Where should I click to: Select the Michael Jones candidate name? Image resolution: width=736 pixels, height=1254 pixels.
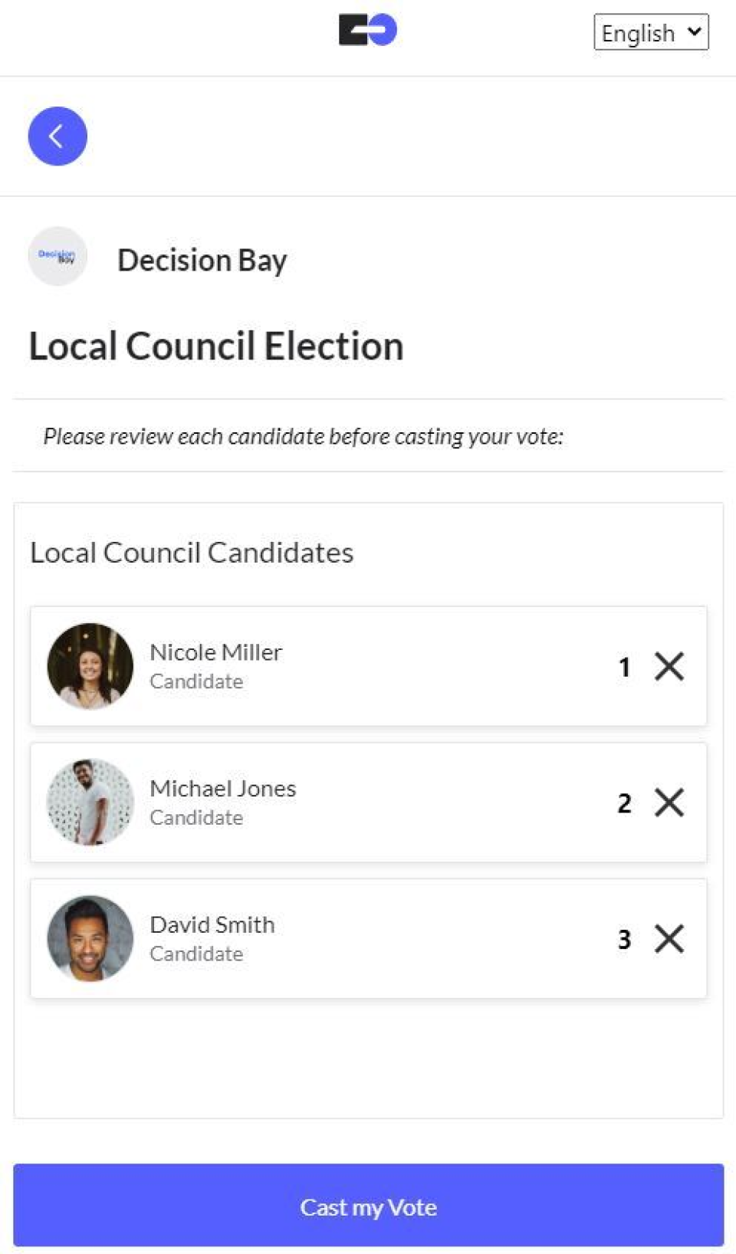[x=222, y=789]
